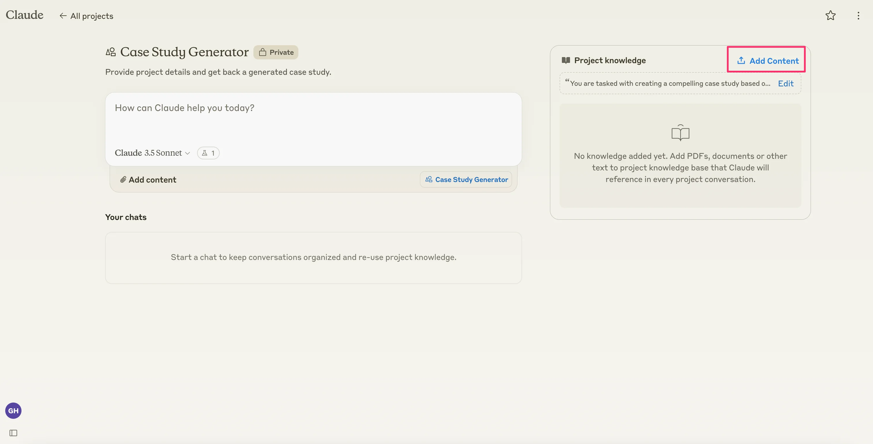Click the Case Study Generator project chip

pyautogui.click(x=466, y=180)
